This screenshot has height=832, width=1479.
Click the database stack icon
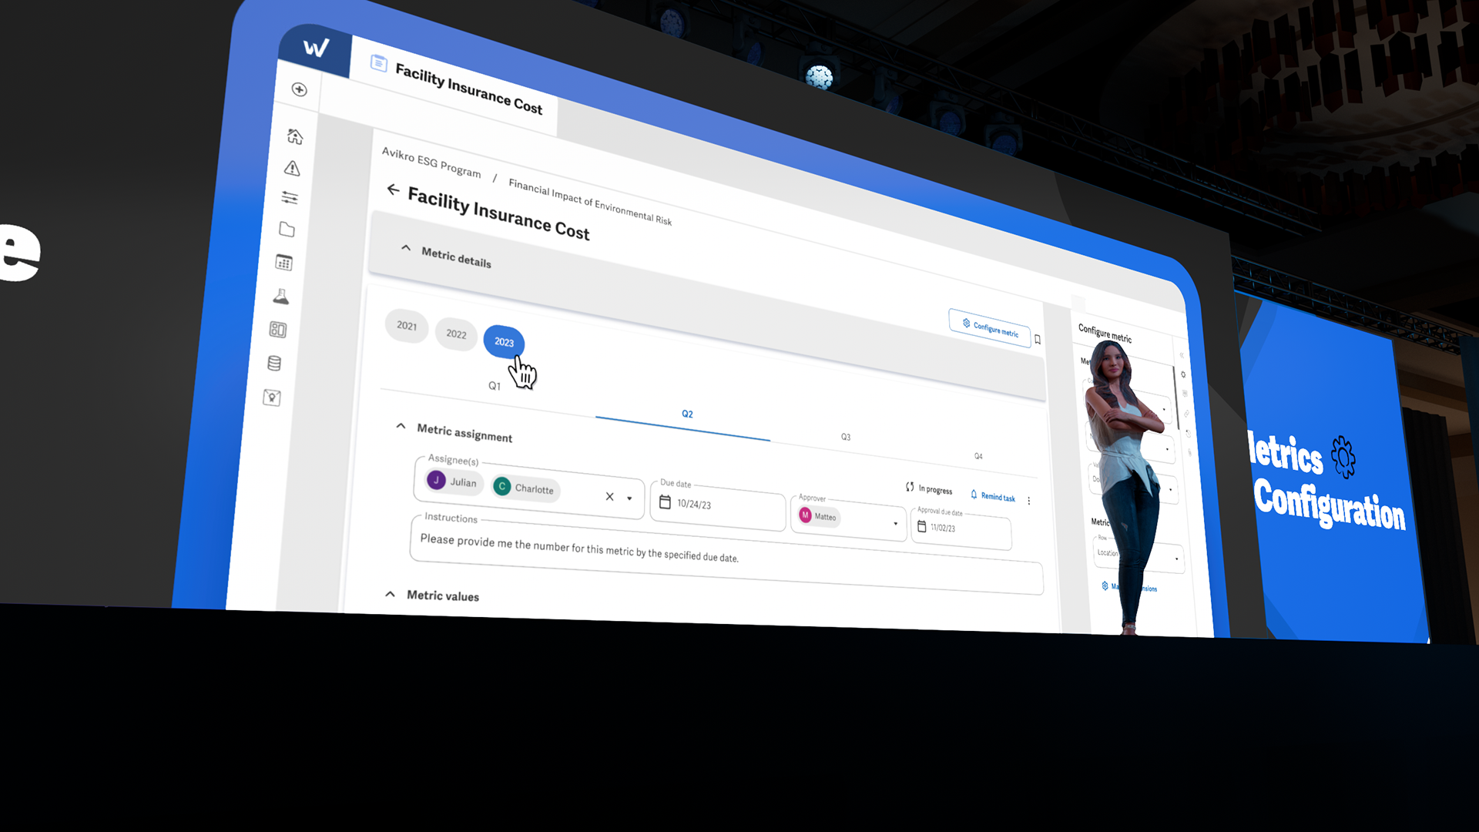(274, 363)
